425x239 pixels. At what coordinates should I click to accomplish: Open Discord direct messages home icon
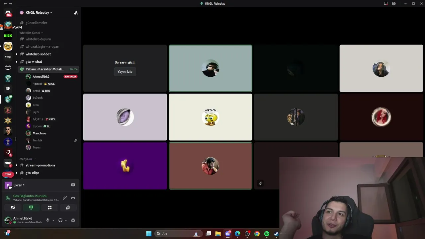[x=8, y=13]
